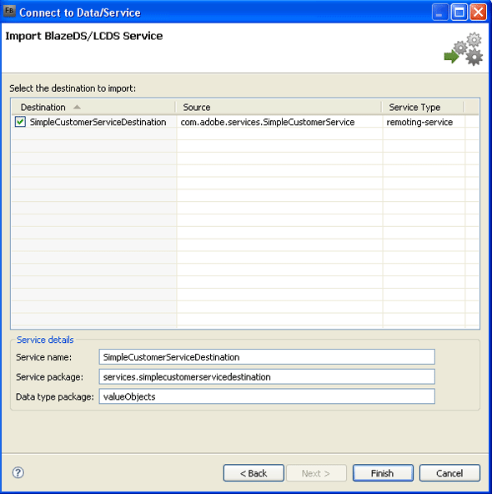The image size is (492, 494).
Task: Select the remoting-service cell
Action: (419, 122)
